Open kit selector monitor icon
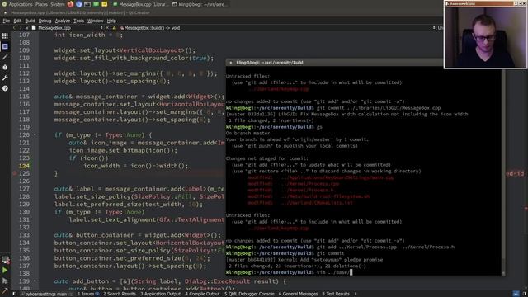Viewport: 528px width, 297px height. (5, 260)
